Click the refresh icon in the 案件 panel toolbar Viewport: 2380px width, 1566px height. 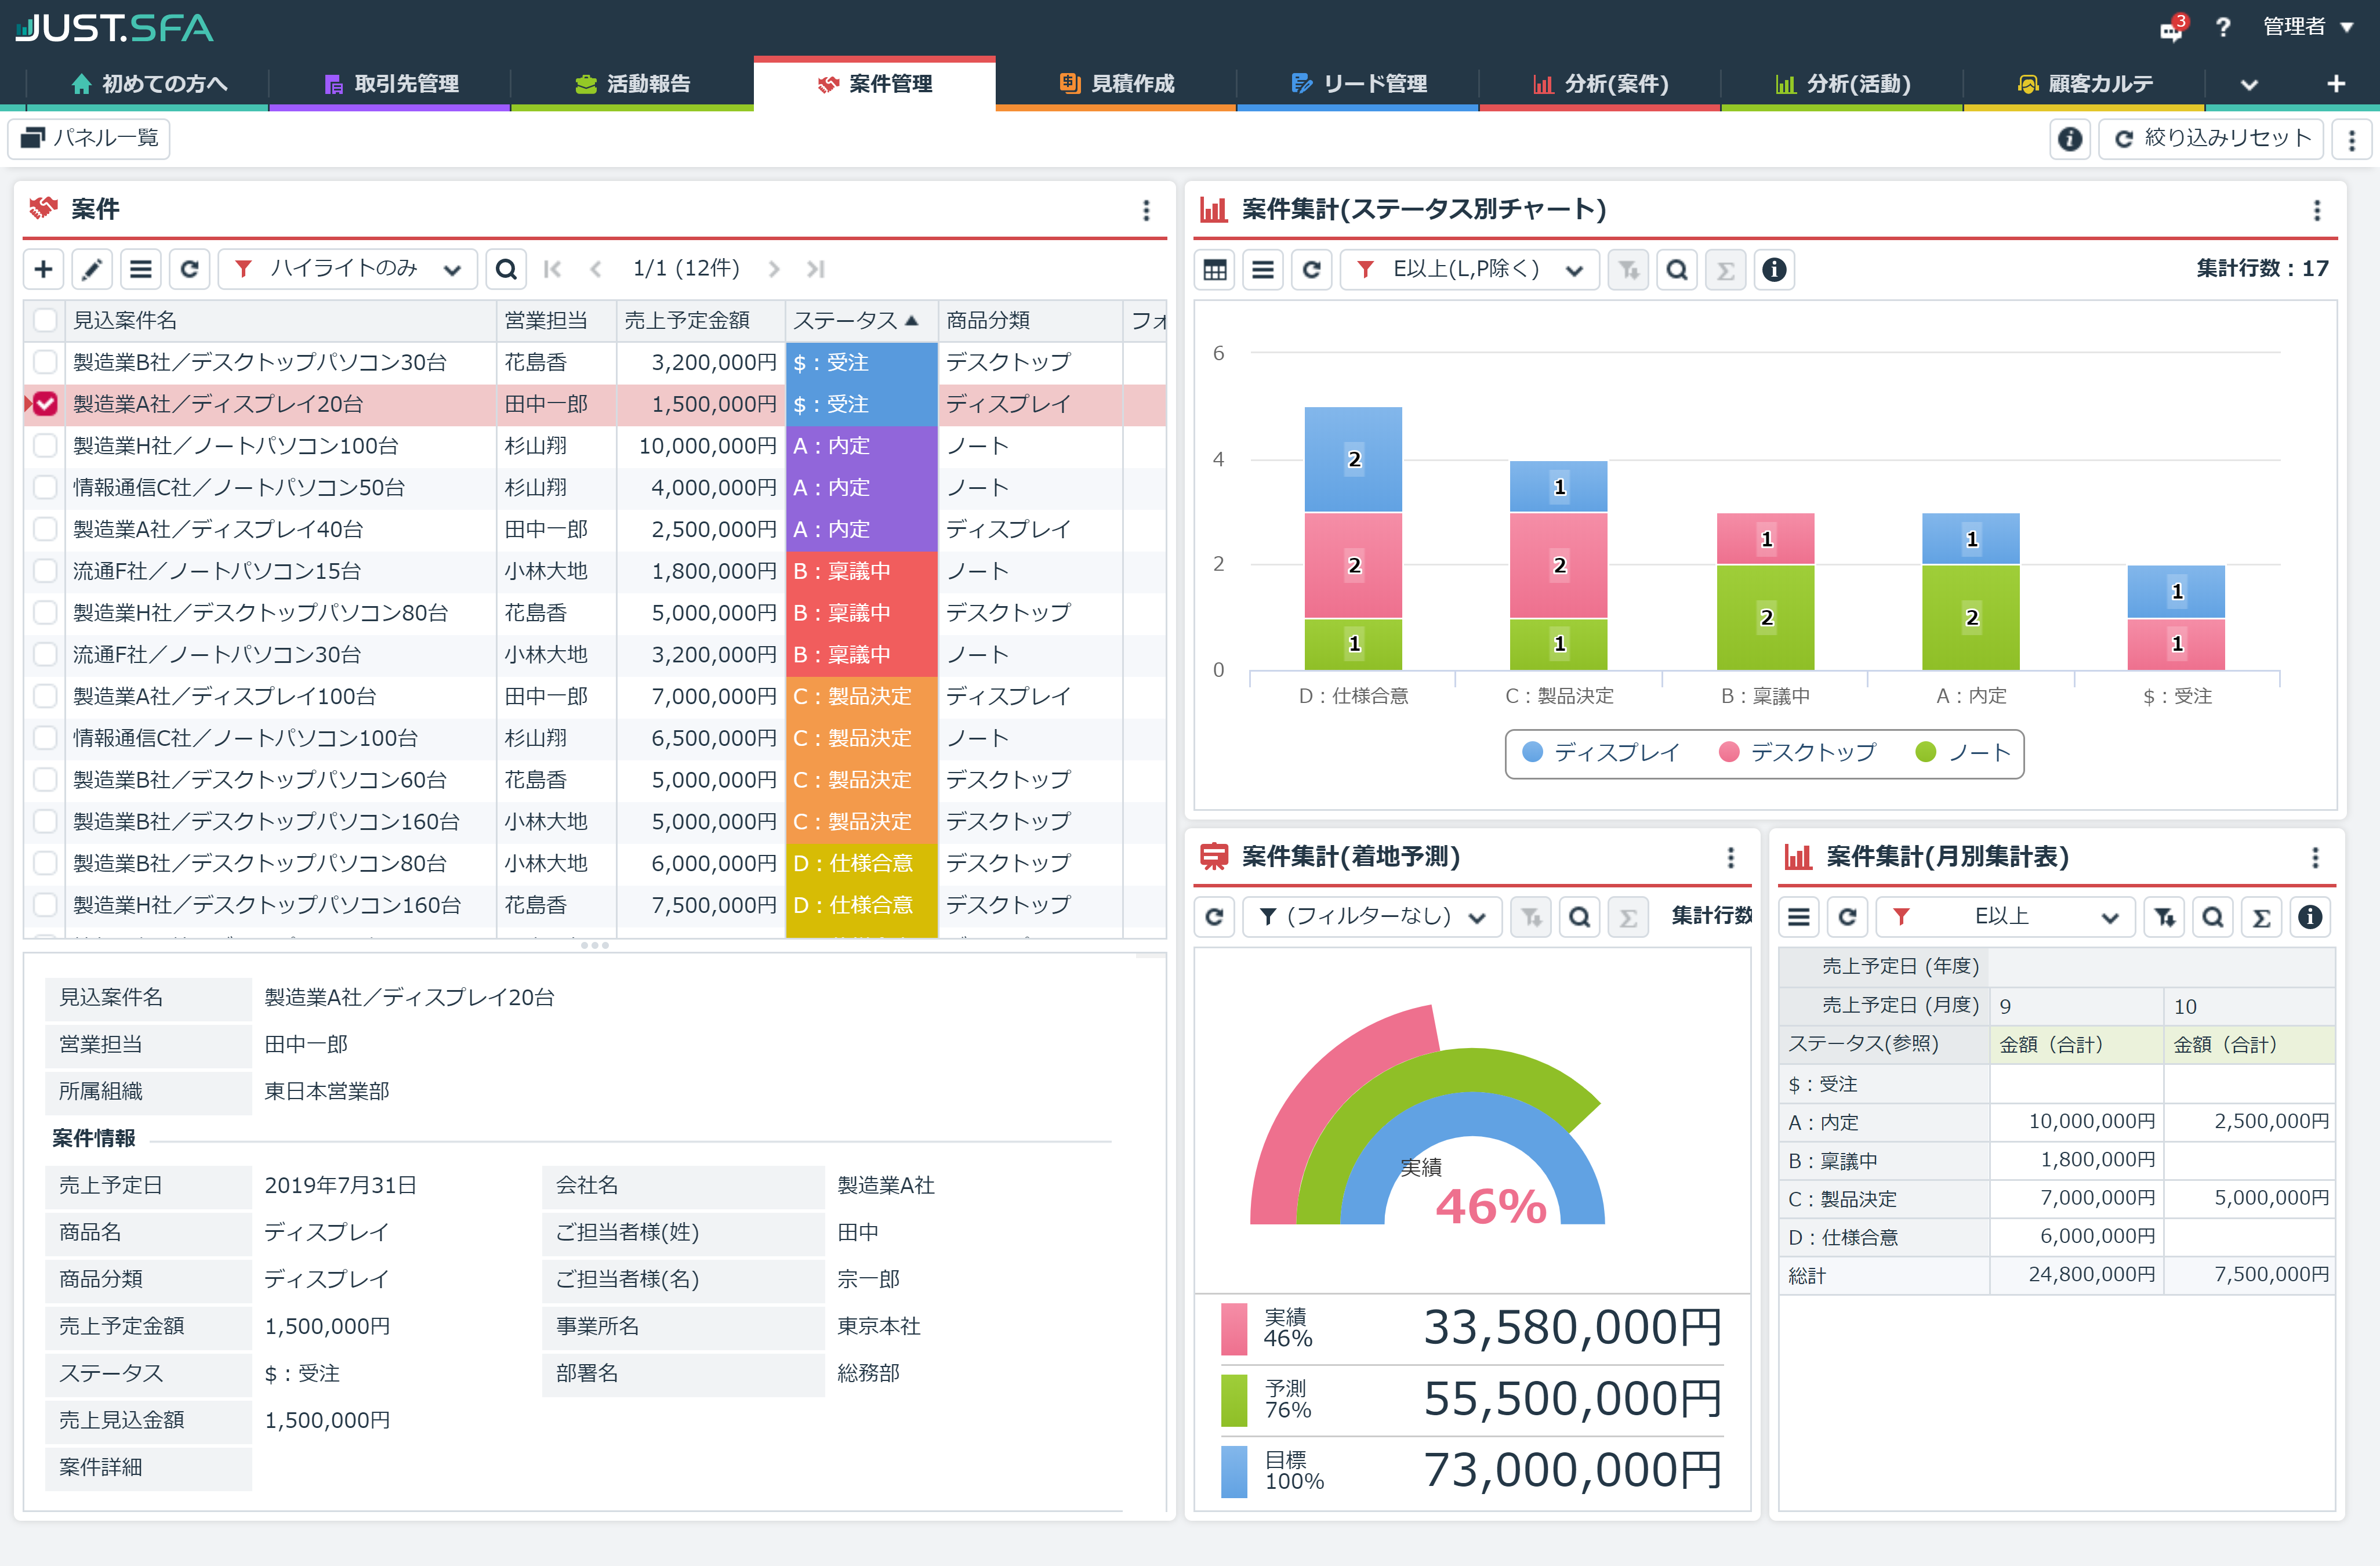click(189, 269)
